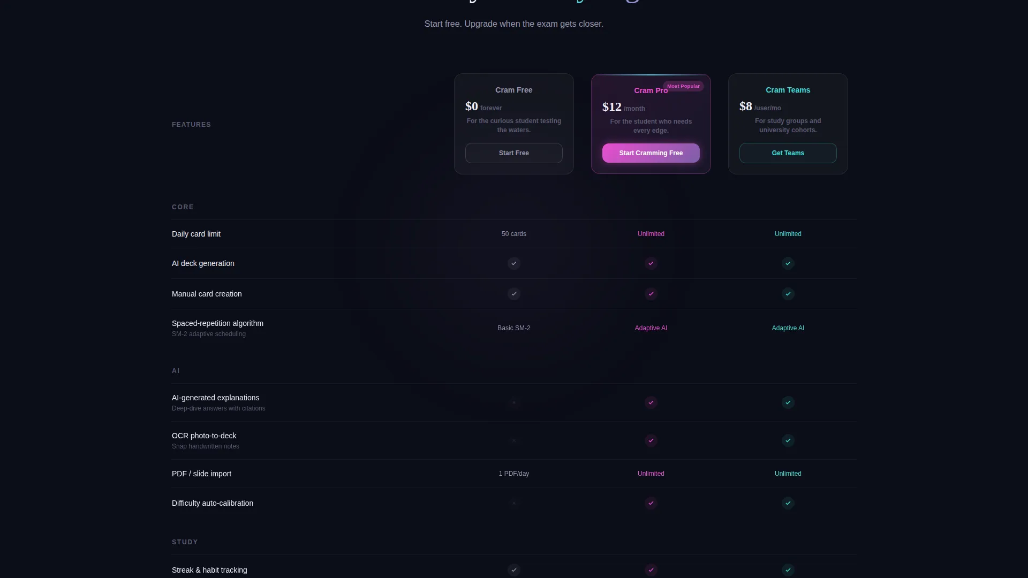Click the Spaced-repetition algorithm row label
The width and height of the screenshot is (1028, 578).
(x=217, y=323)
